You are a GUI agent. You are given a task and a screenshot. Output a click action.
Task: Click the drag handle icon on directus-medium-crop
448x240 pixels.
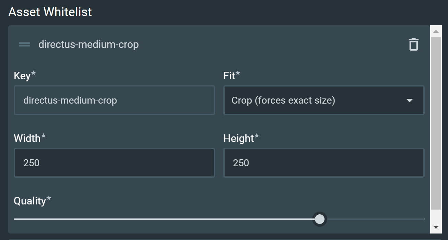pyautogui.click(x=25, y=44)
